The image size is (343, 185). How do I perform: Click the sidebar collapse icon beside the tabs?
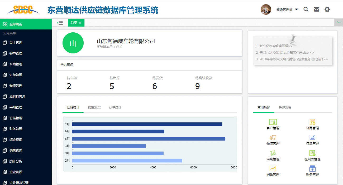click(x=60, y=22)
